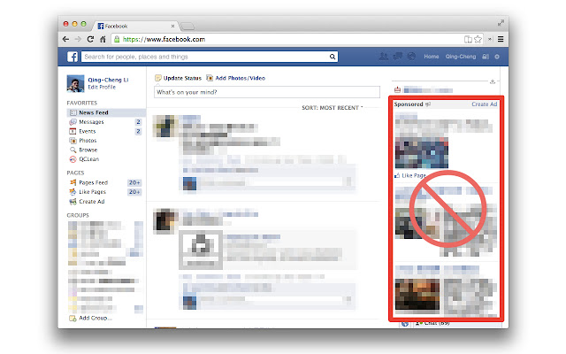Click the download arrow icon above Sponsored

[493, 81]
